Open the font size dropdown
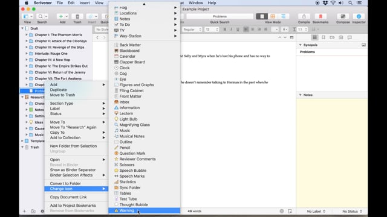Screen dimensions: 387x217 [x=212, y=30]
